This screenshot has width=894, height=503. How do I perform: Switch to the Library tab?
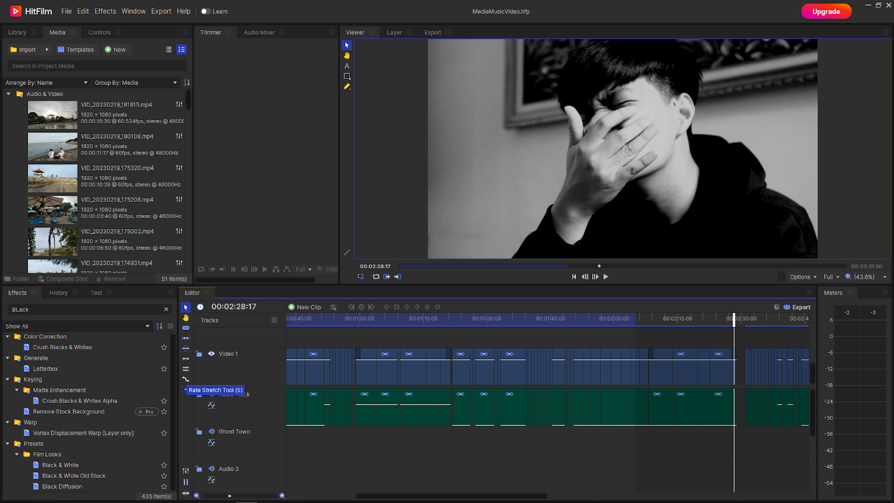click(x=17, y=32)
